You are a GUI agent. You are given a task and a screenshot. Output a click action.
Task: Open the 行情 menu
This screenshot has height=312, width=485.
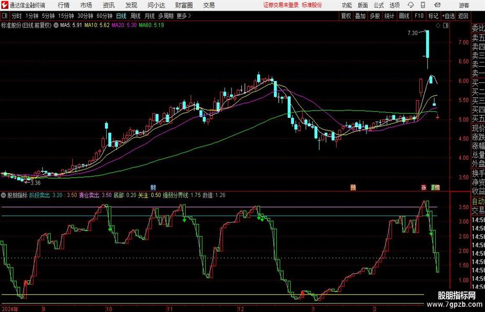(64, 5)
